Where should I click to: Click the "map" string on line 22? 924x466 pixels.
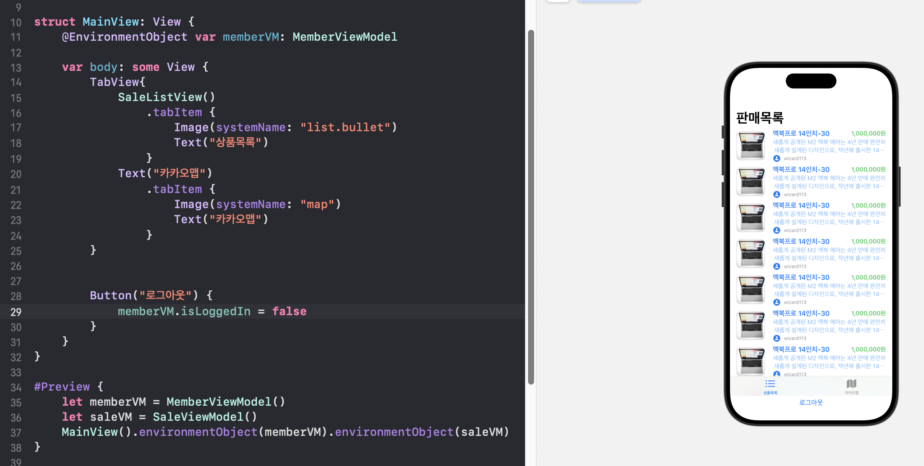point(317,204)
